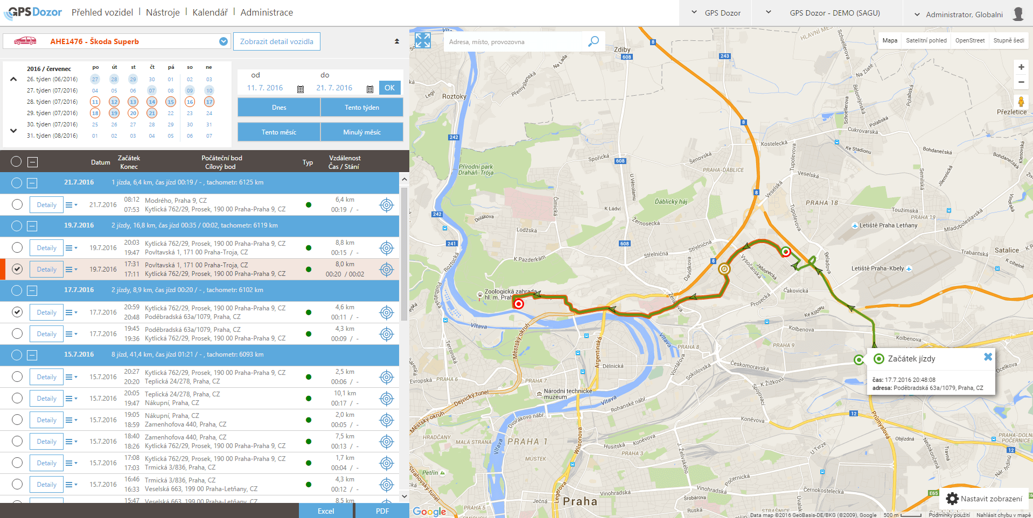Click the 'Tento týden' button

tap(361, 108)
